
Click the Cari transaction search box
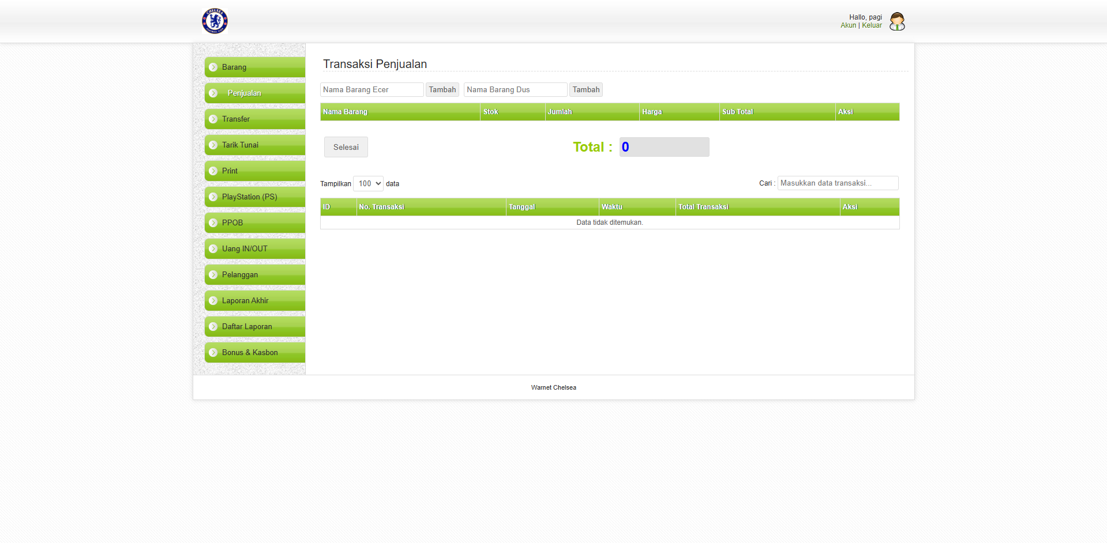(x=837, y=183)
